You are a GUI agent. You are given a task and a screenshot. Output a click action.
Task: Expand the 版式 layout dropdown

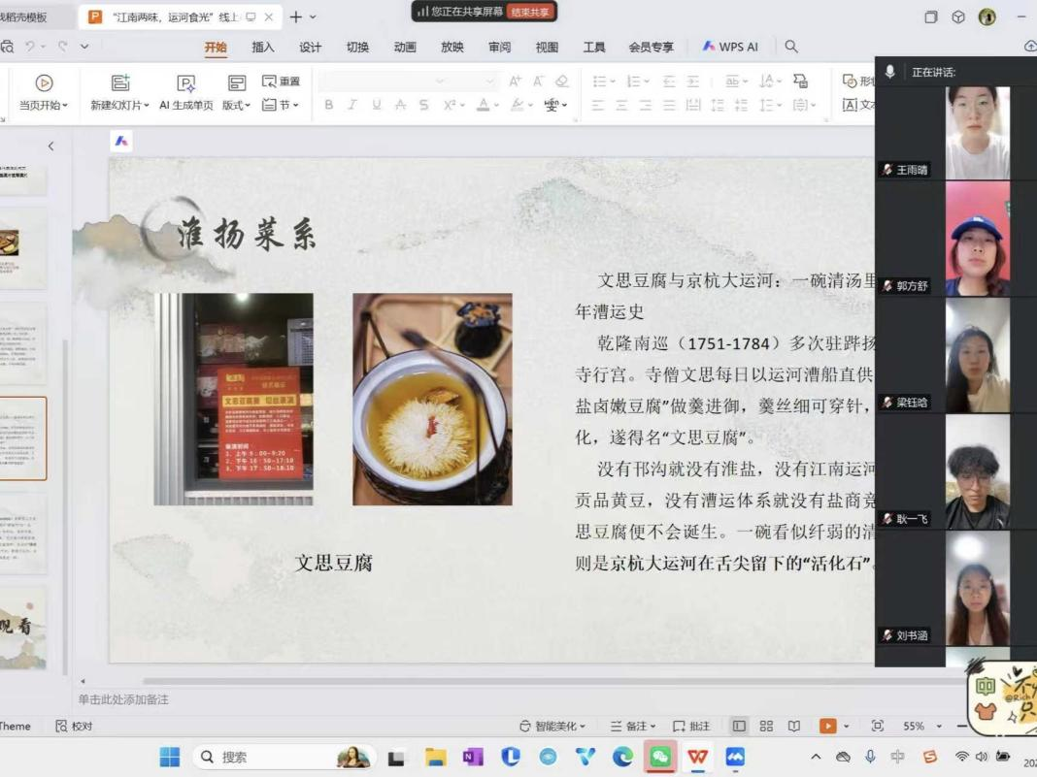coord(237,105)
